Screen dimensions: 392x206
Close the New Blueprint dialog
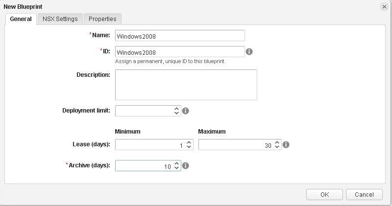pos(384,6)
